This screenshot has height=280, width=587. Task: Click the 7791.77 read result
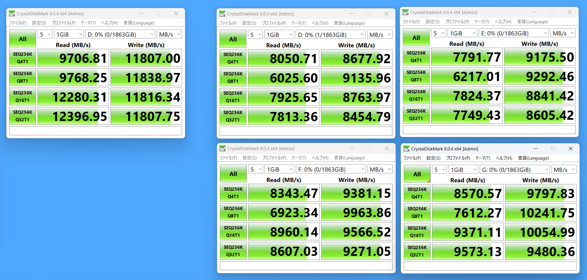467,57
